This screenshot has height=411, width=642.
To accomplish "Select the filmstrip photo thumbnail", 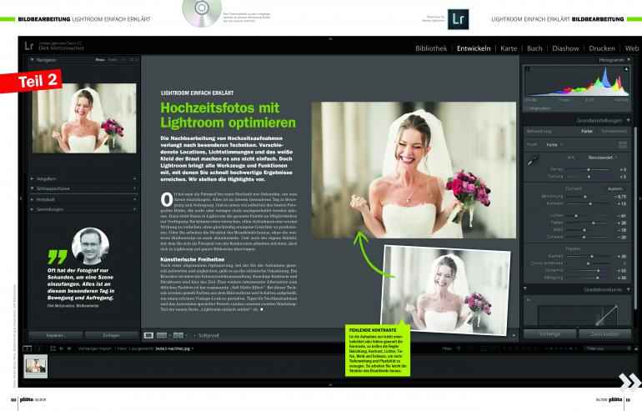I will (36, 365).
